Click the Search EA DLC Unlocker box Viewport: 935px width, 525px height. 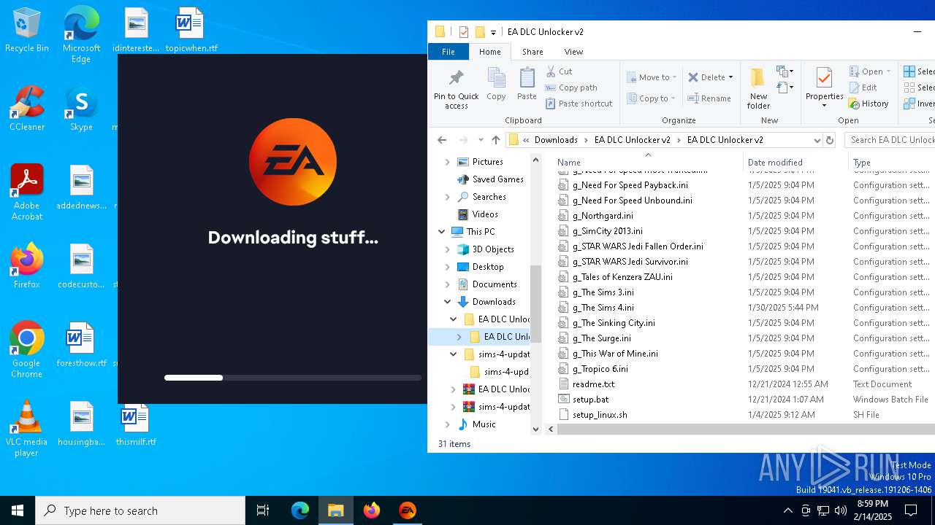point(890,140)
